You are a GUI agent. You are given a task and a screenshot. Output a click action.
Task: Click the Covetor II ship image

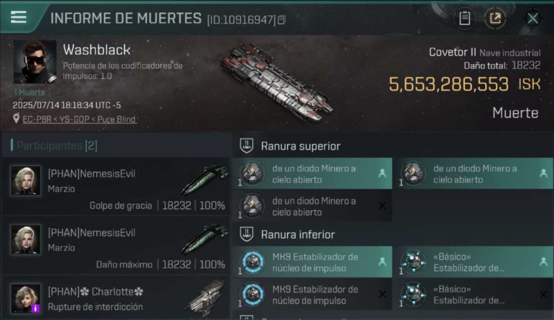(x=275, y=81)
